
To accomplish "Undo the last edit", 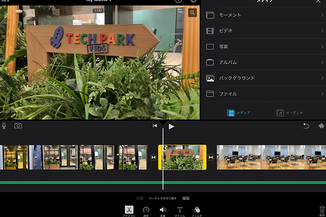I will tap(306, 126).
